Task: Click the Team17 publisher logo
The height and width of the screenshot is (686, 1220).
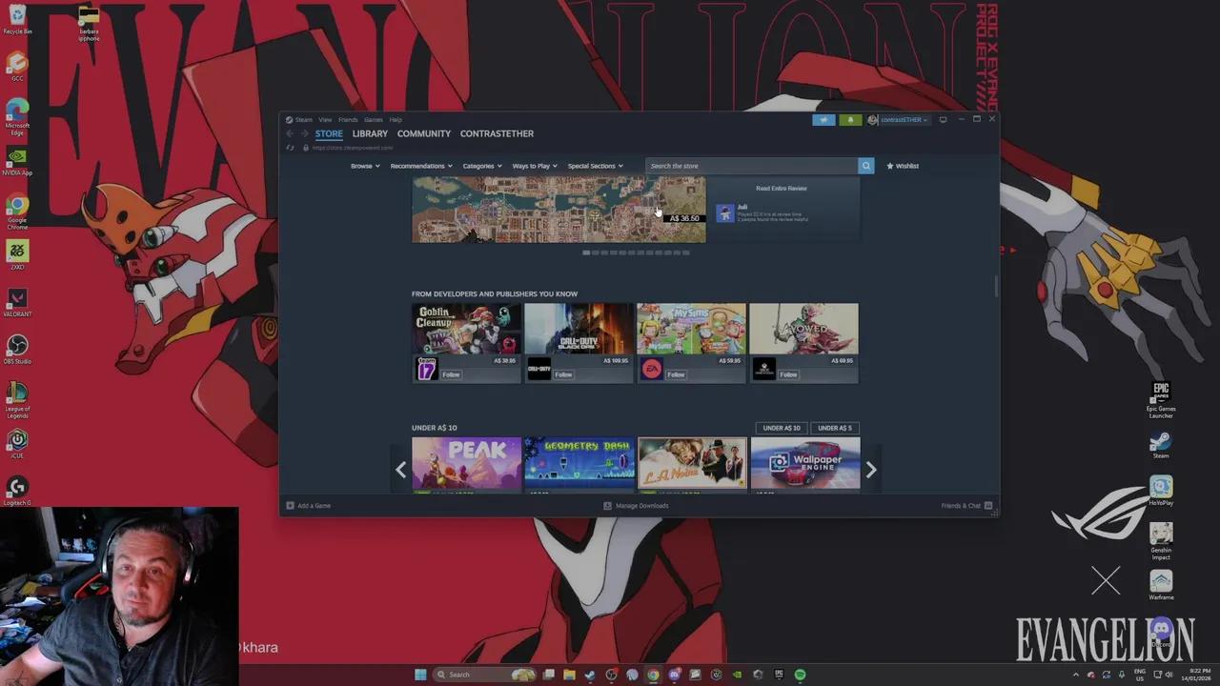Action: pos(426,370)
